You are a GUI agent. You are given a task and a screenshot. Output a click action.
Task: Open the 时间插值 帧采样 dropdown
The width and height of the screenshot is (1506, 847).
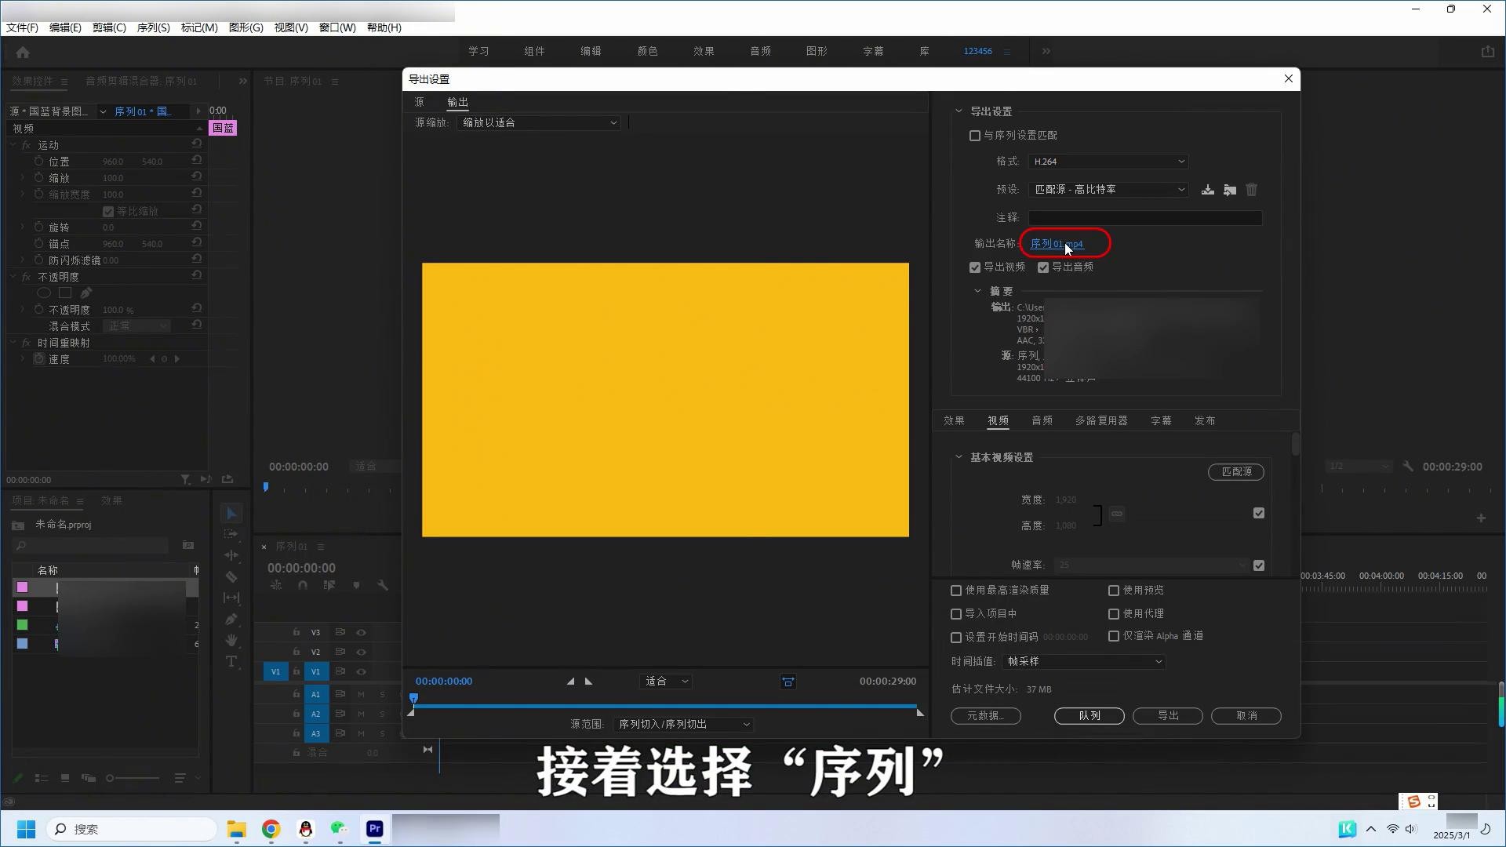pyautogui.click(x=1083, y=662)
